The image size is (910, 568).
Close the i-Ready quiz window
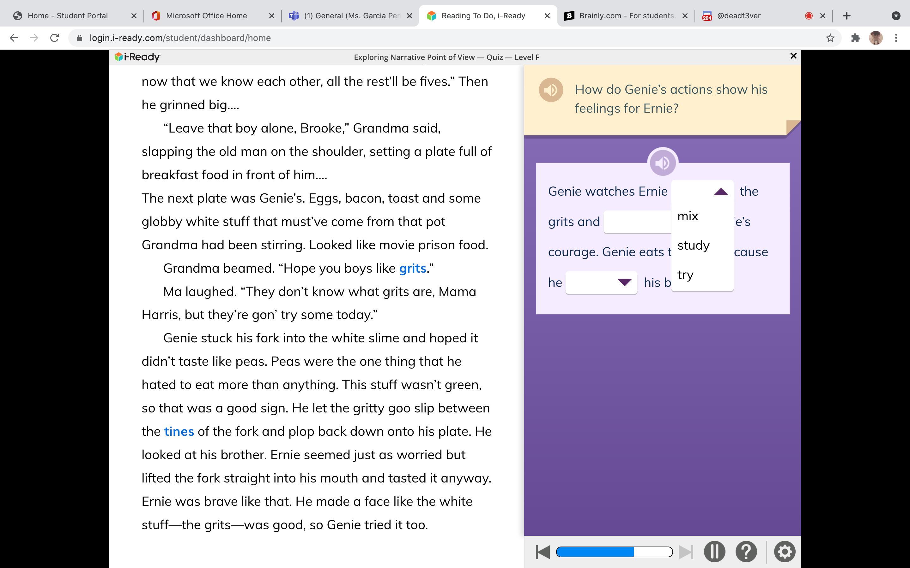[x=793, y=56]
